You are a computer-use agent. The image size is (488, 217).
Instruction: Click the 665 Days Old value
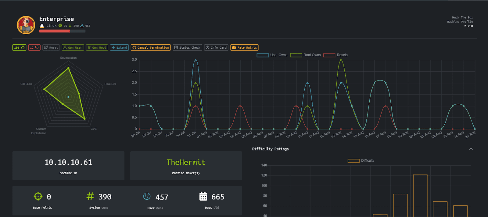tap(218, 197)
